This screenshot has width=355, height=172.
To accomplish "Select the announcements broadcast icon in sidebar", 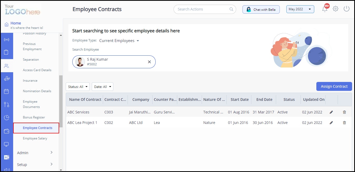I will click(7, 40).
